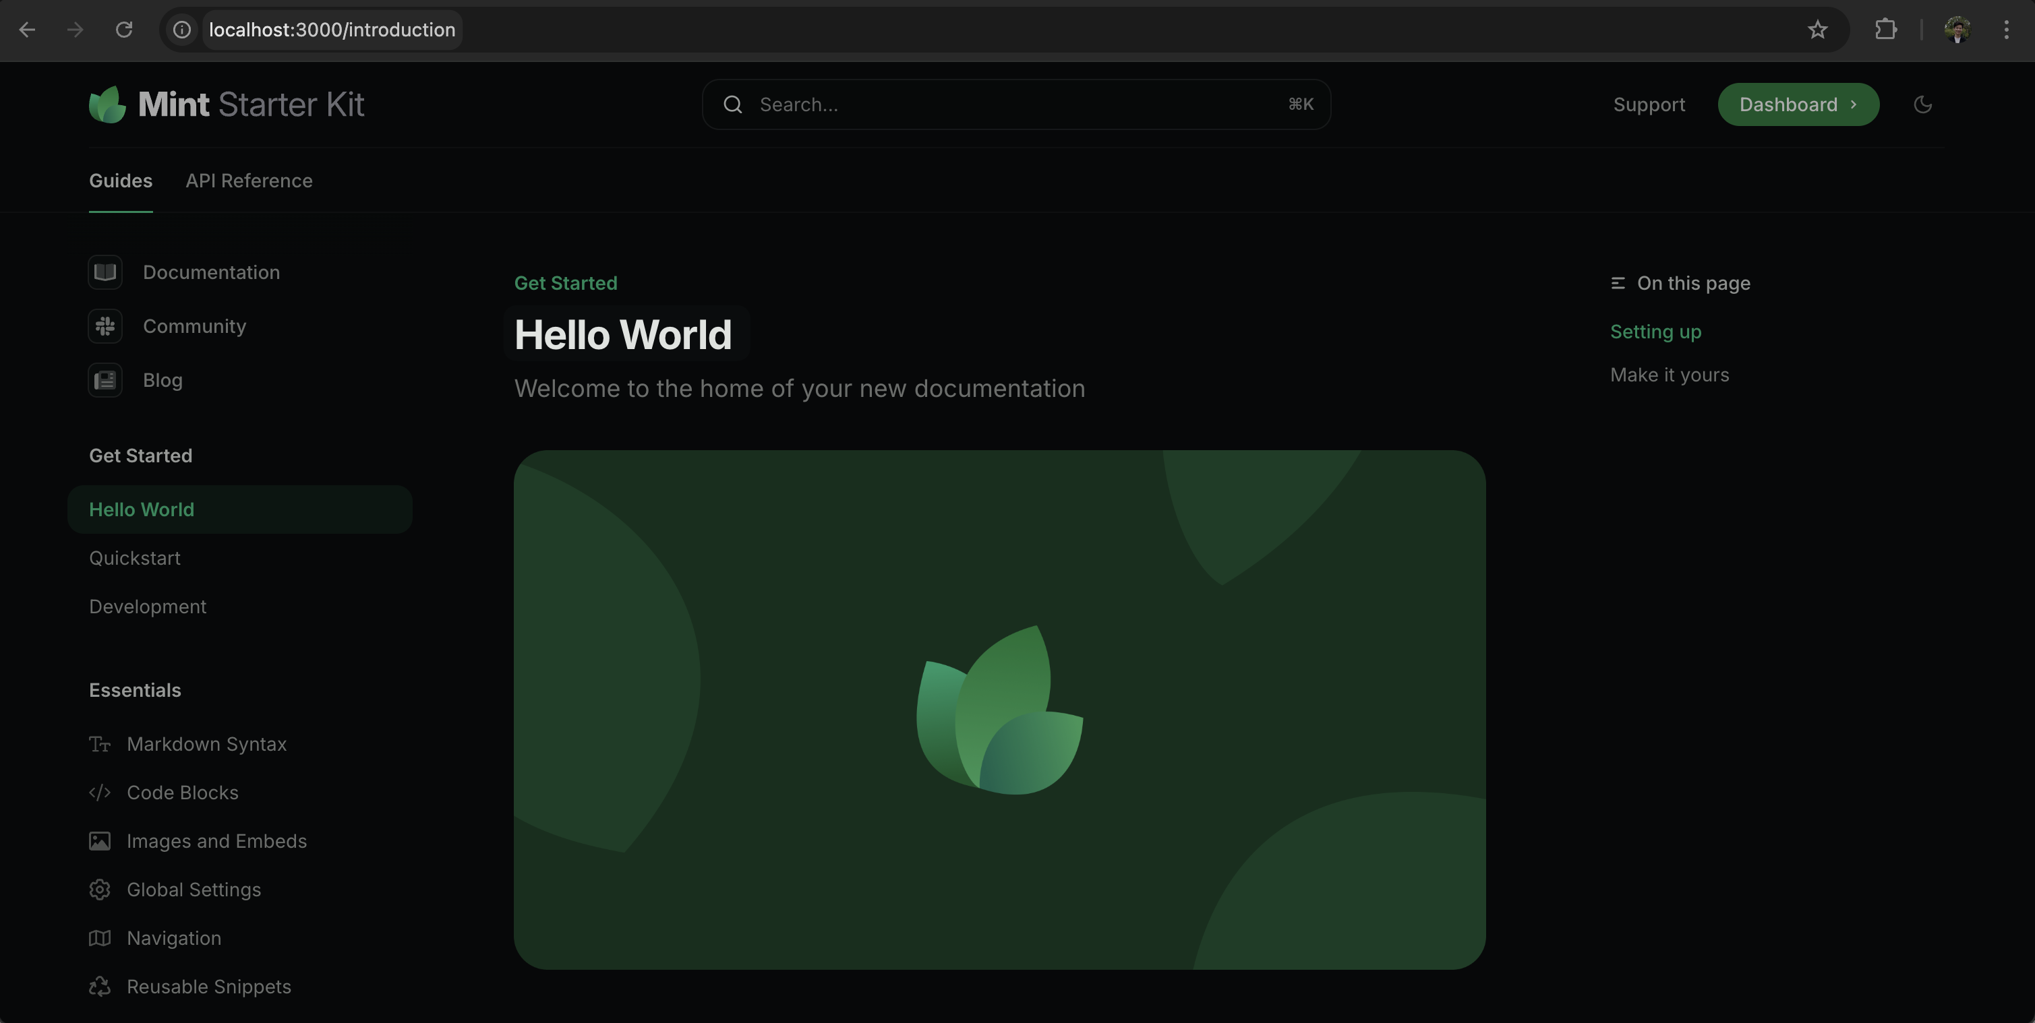This screenshot has width=2035, height=1023.
Task: Select the Guides tab
Action: [x=120, y=181]
